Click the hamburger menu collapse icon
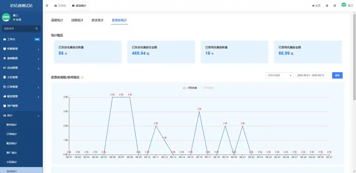Image resolution: width=356 pixels, height=173 pixels. point(47,5)
